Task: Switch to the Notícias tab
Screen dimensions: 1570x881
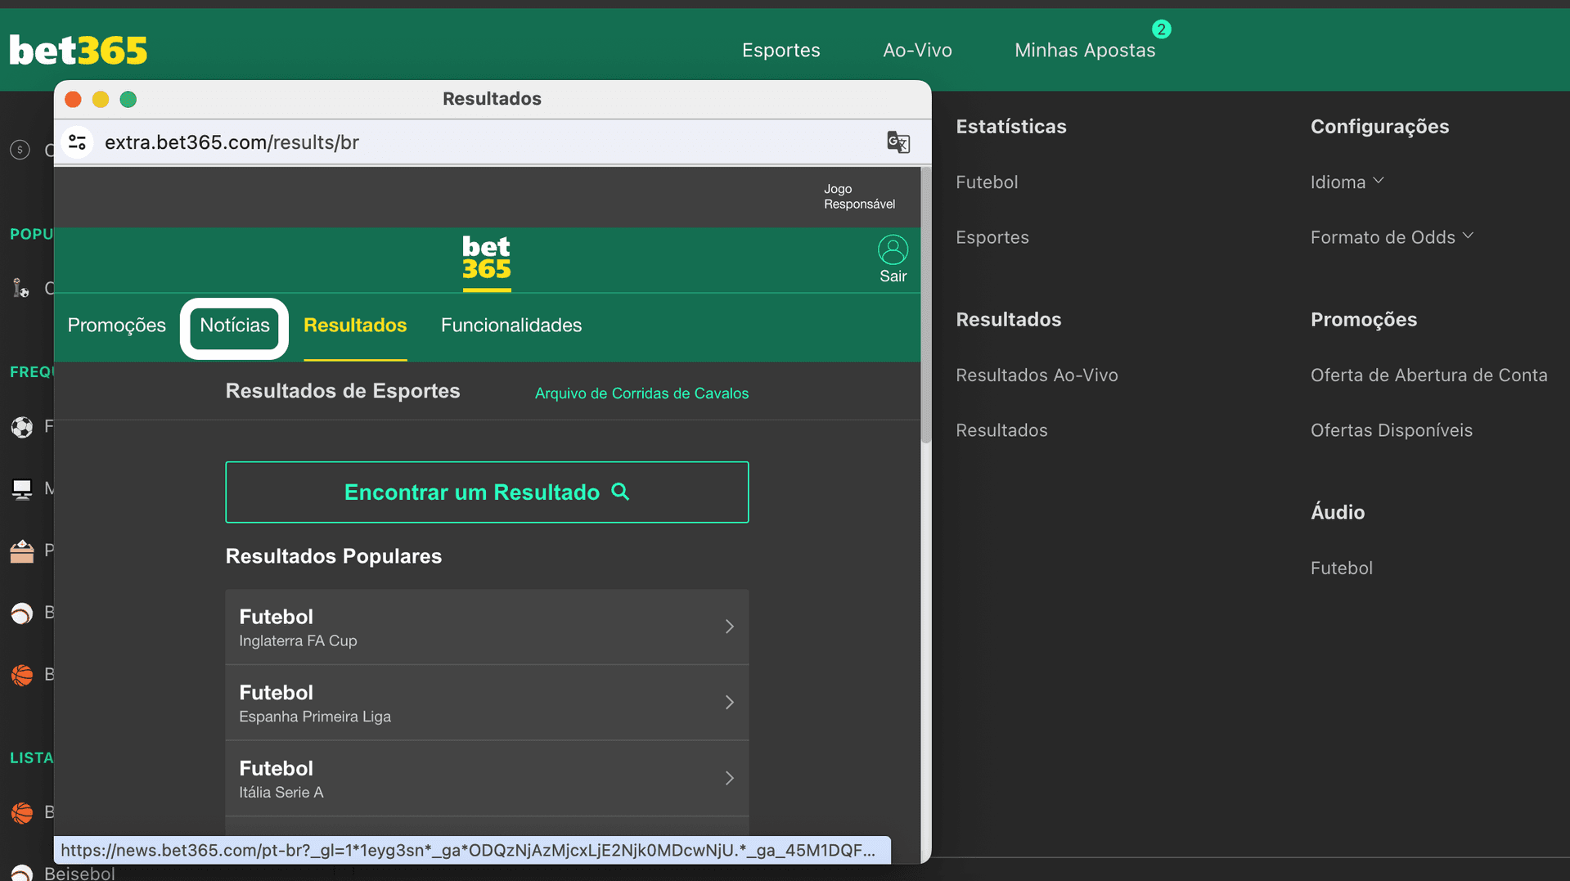Action: 235,326
